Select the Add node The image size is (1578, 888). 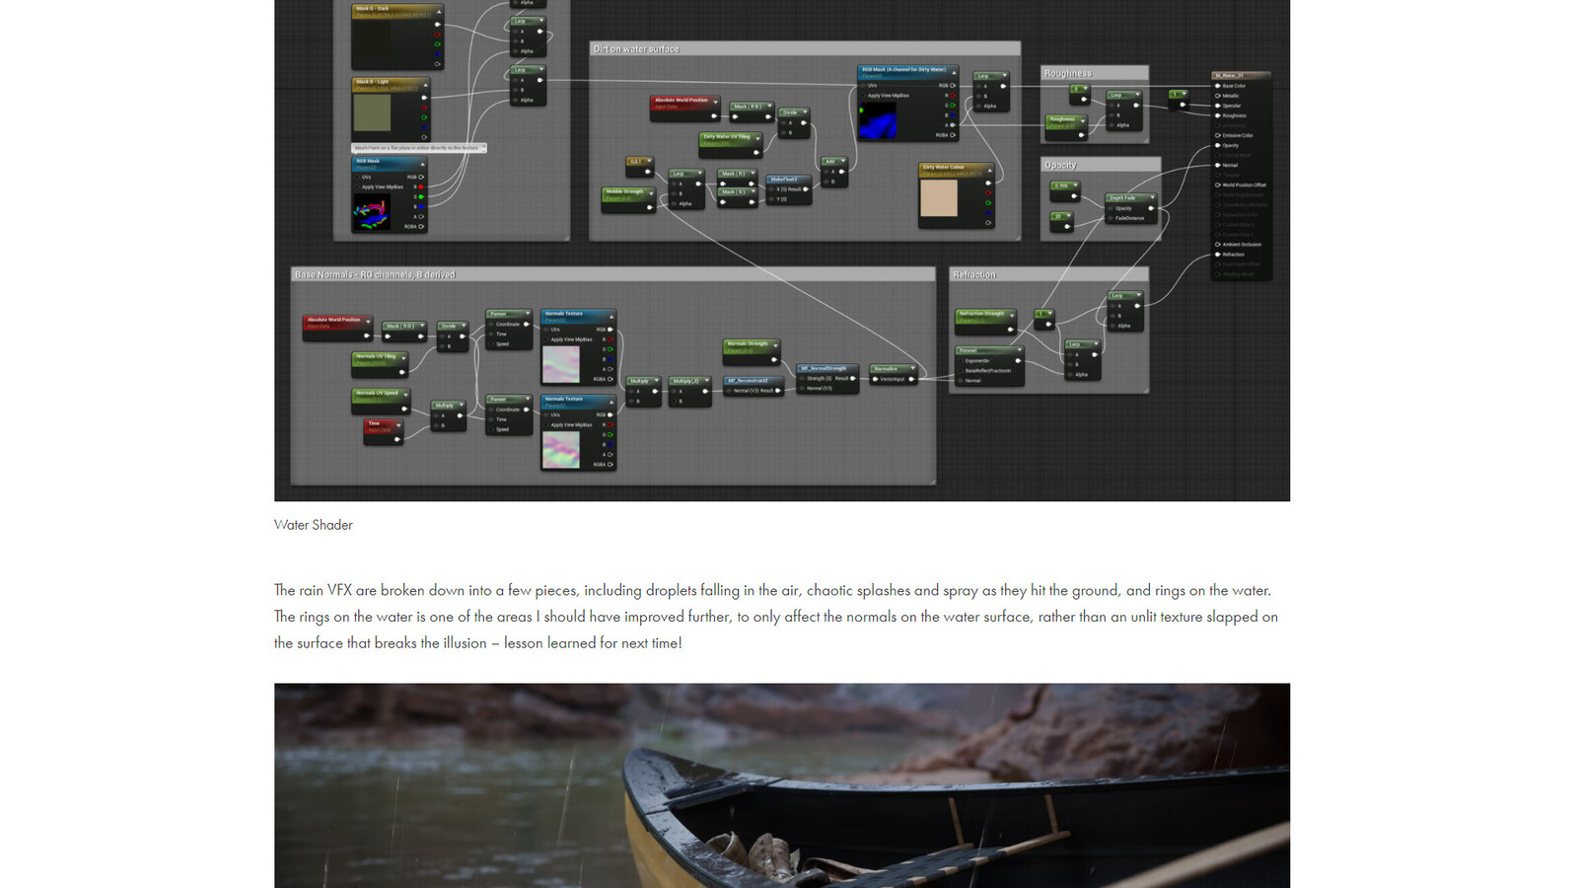pyautogui.click(x=833, y=172)
